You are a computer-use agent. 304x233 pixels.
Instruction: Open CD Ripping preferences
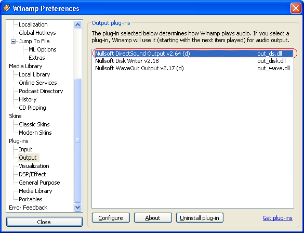click(32, 108)
